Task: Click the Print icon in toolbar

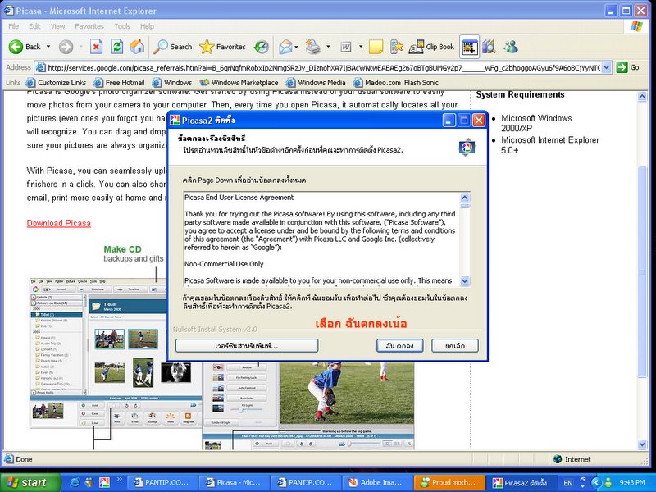Action: (x=312, y=47)
